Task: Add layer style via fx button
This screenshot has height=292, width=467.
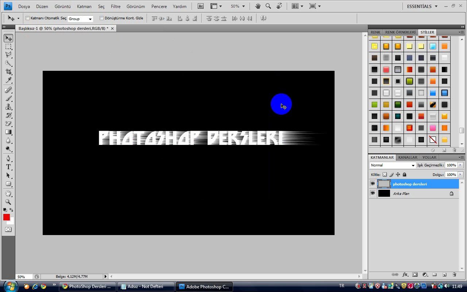Action: click(x=405, y=274)
